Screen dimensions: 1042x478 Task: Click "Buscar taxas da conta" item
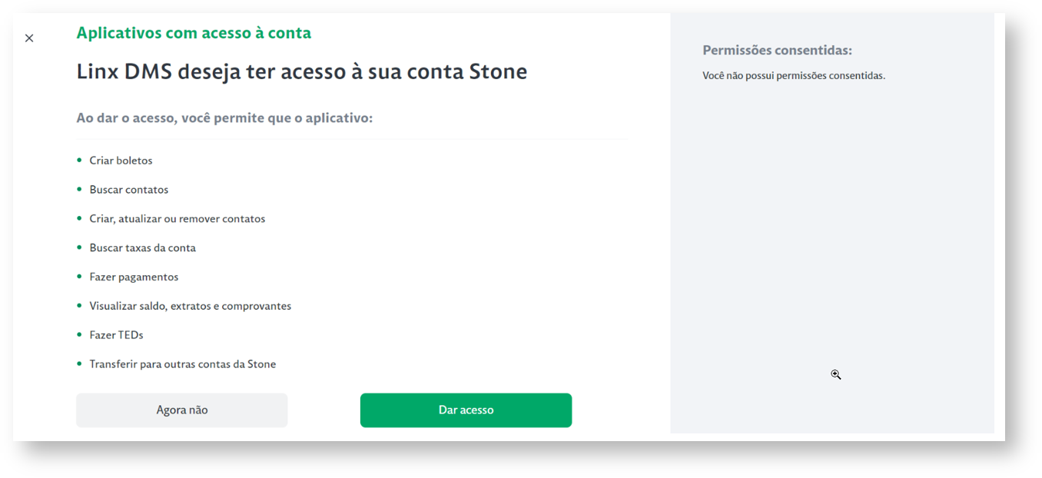tap(142, 248)
